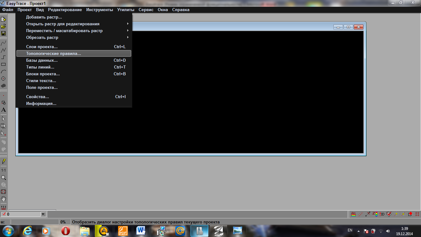421x237 pixels.
Task: Choose 'Добавить растр...' from the menu
Action: click(x=74, y=17)
